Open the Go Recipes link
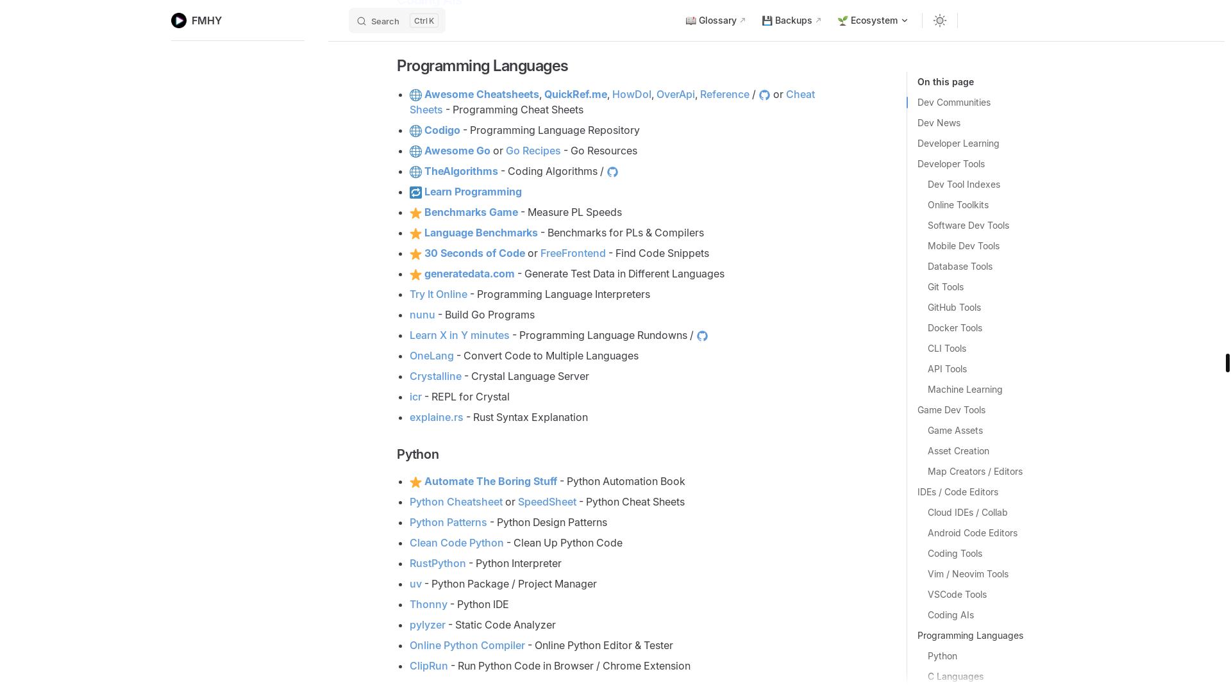This screenshot has width=1231, height=692. (533, 151)
